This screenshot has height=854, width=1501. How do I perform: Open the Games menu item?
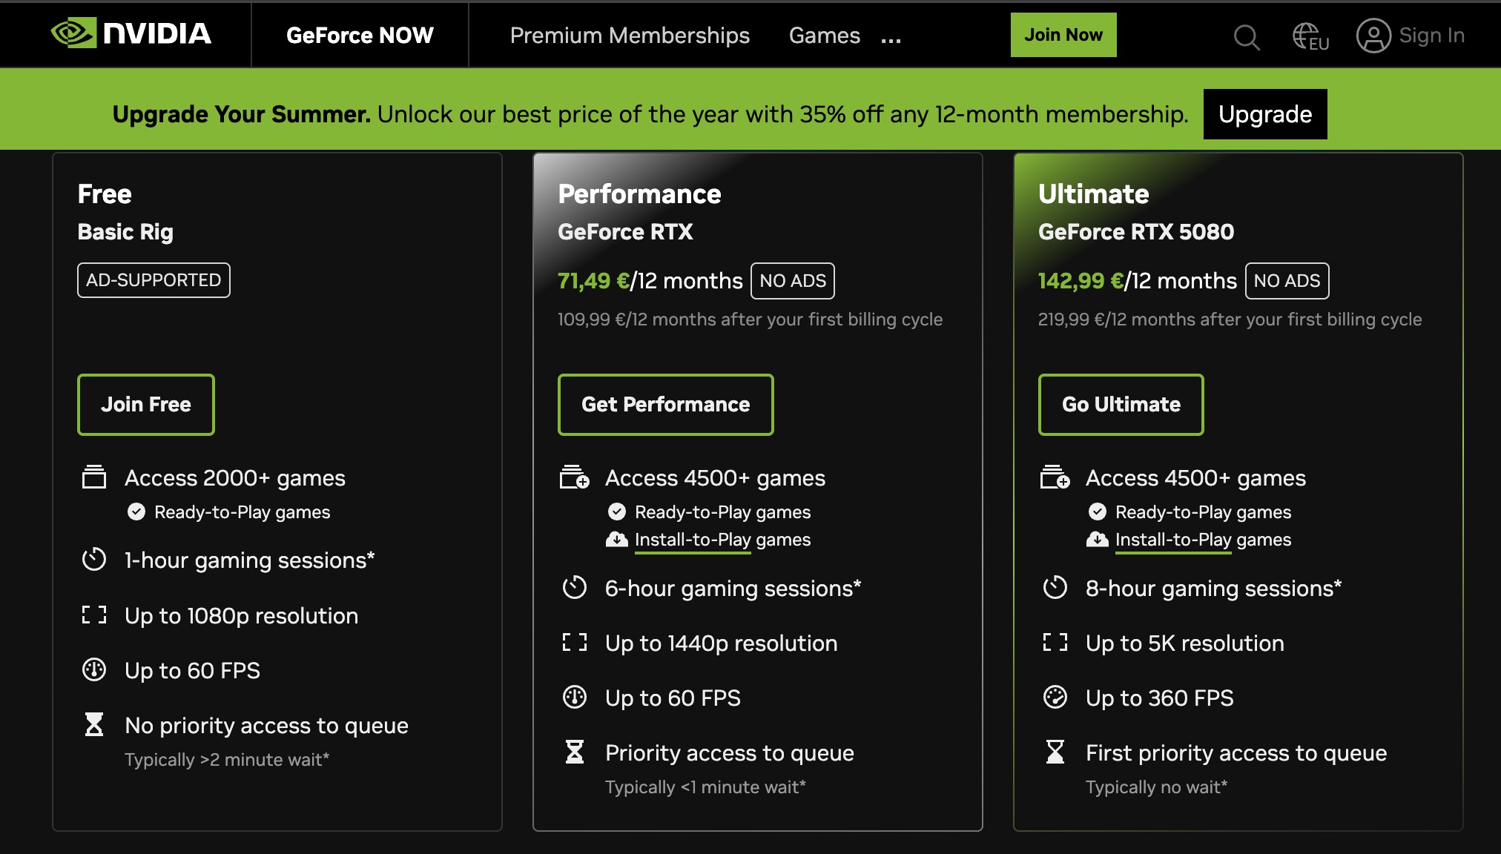coord(824,35)
